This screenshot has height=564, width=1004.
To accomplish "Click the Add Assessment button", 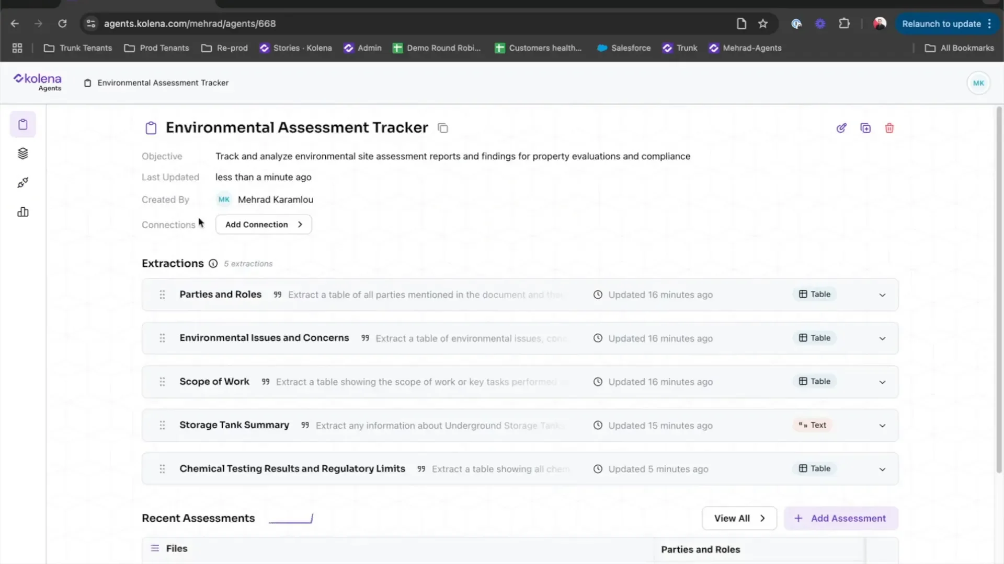I will pos(840,518).
